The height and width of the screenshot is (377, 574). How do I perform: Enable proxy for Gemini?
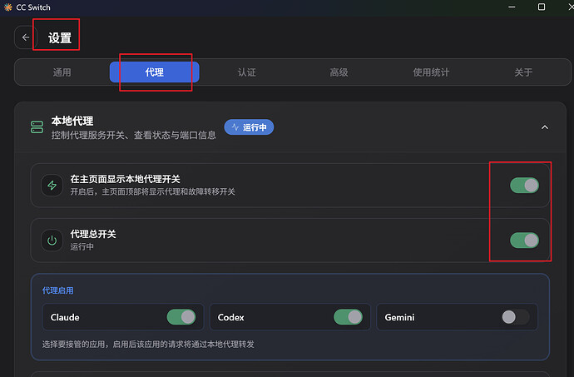click(516, 317)
